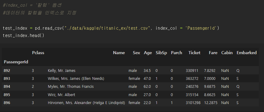Click ticket number 240276
The height and width of the screenshot is (112, 264).
coord(192,87)
